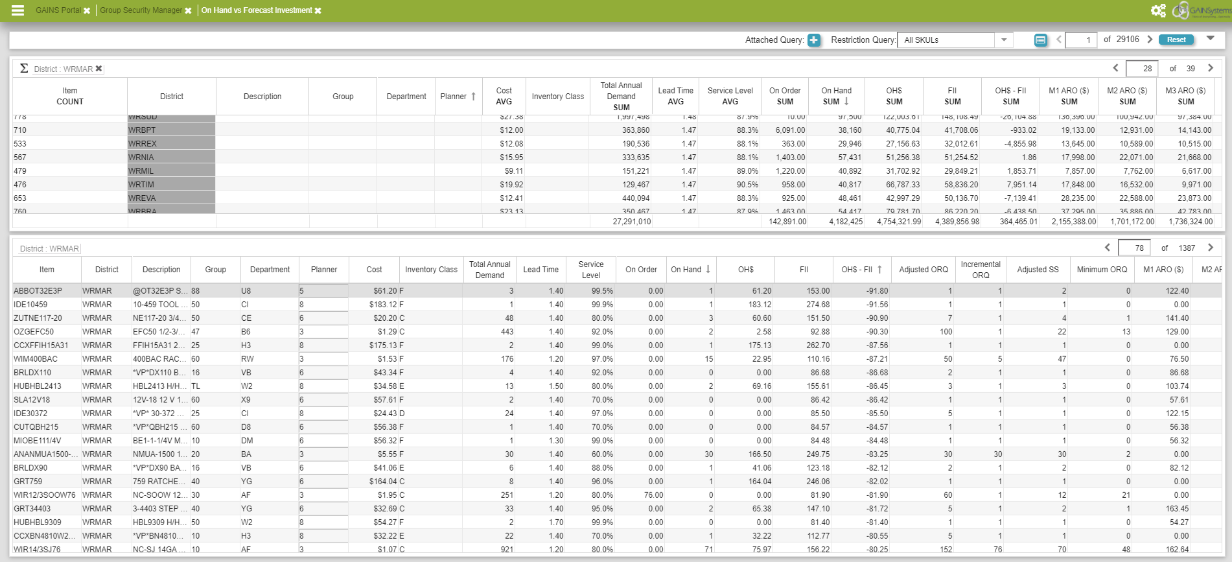Open the hamburger main menu
This screenshot has width=1232, height=562.
point(17,10)
